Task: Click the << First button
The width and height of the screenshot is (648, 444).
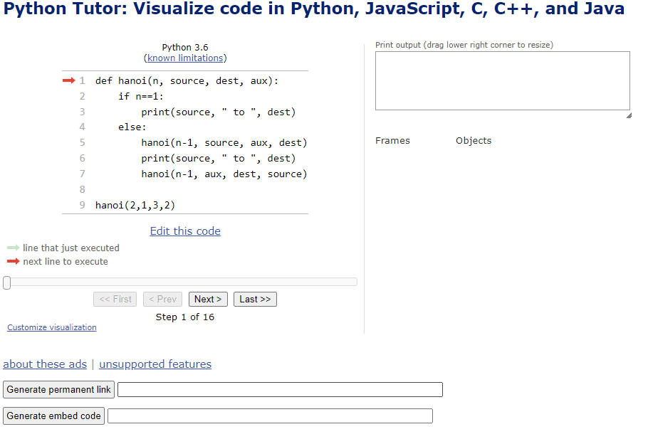Action: tap(115, 299)
